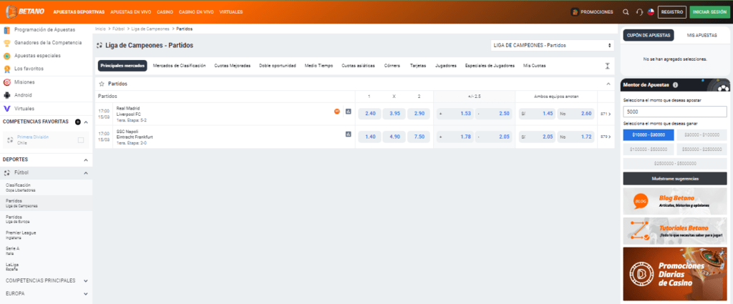
Task: Click the Registro button
Action: point(671,12)
